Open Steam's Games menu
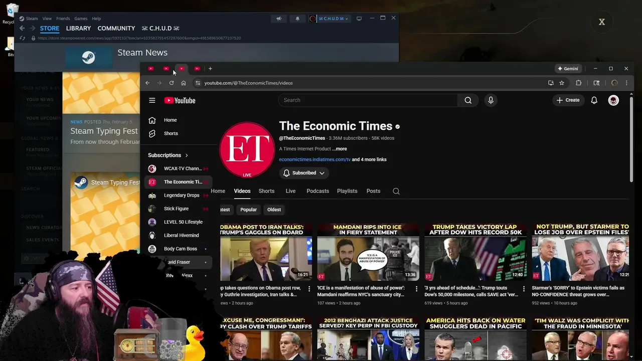 tap(81, 19)
